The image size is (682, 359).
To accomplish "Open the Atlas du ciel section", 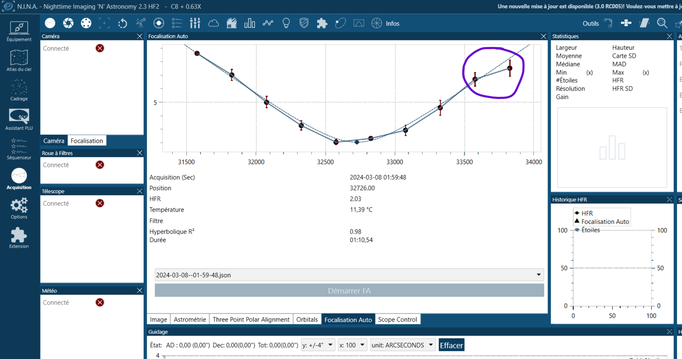I will pos(19,61).
